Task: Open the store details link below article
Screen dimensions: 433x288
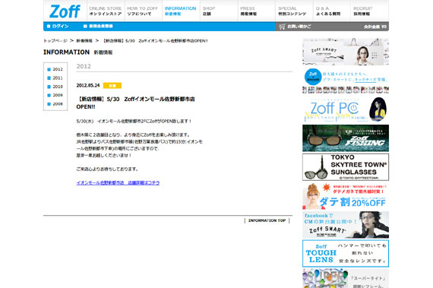Action: tap(118, 183)
